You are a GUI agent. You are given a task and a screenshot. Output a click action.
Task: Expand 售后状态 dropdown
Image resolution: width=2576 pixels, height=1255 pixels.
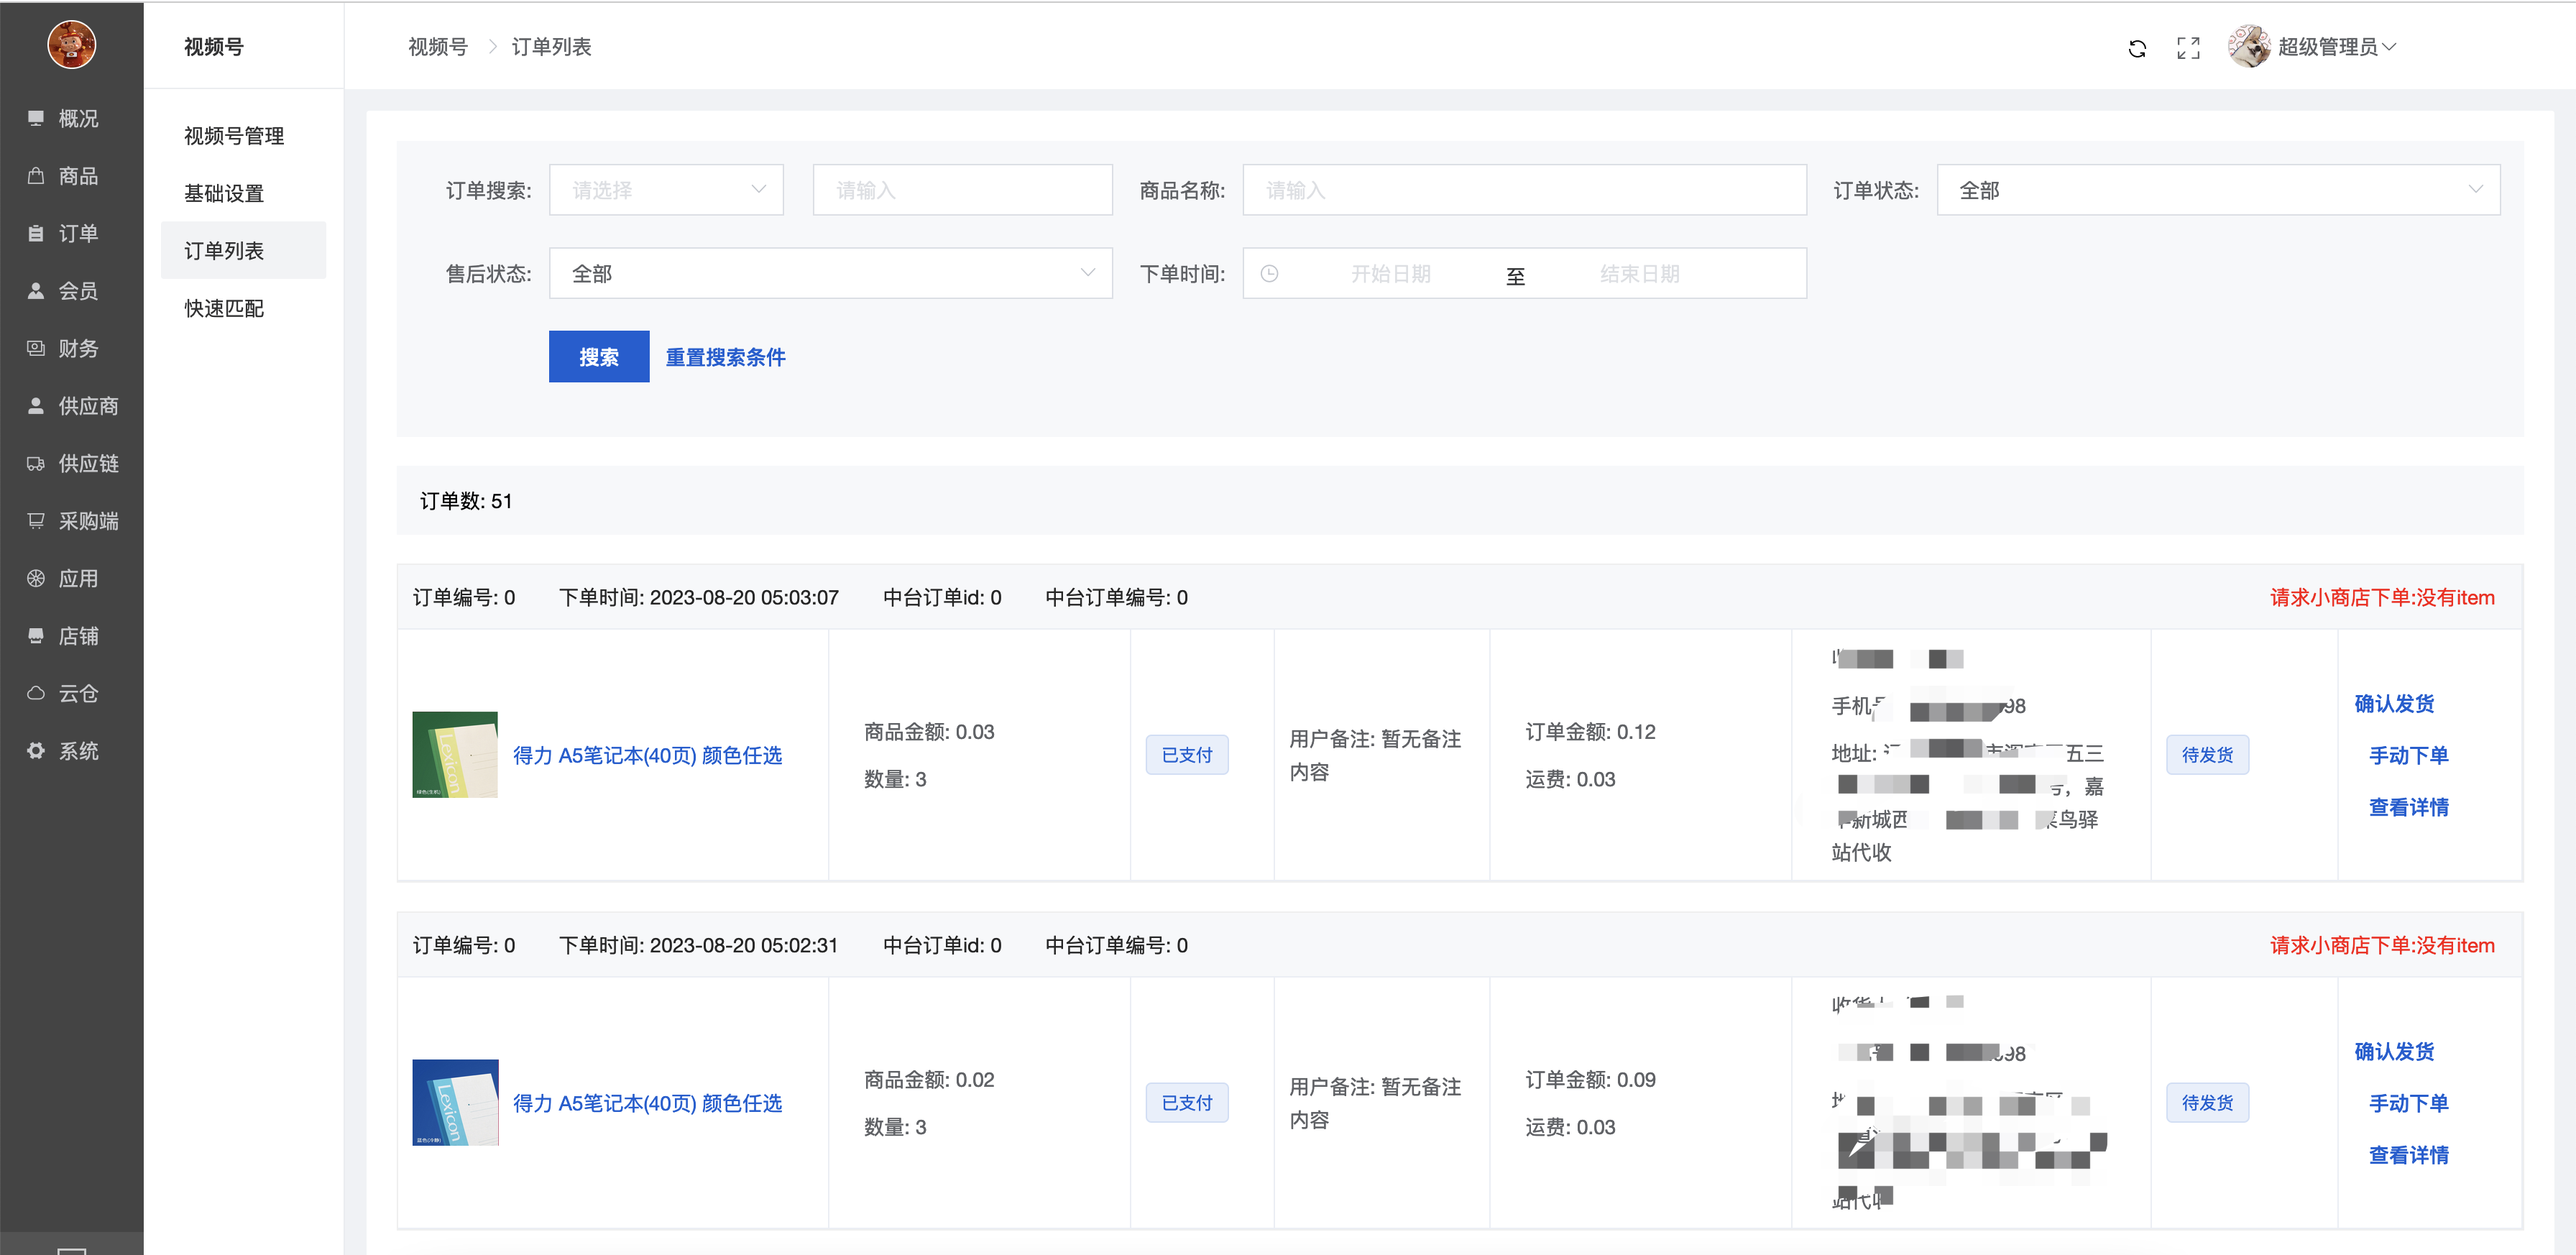[830, 274]
